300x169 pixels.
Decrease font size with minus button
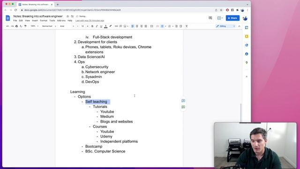[77, 26]
